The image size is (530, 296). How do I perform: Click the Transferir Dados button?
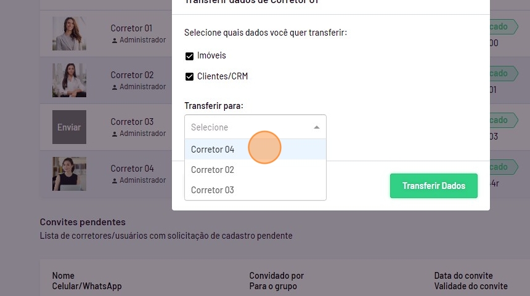433,186
